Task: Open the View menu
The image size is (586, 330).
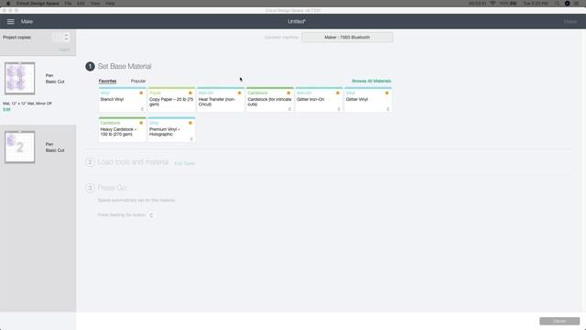Action: tap(95, 4)
